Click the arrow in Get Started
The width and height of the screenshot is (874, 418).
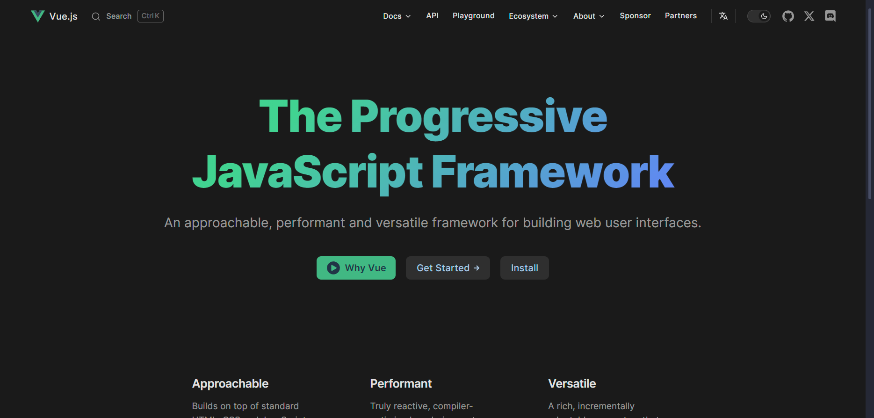(x=477, y=268)
